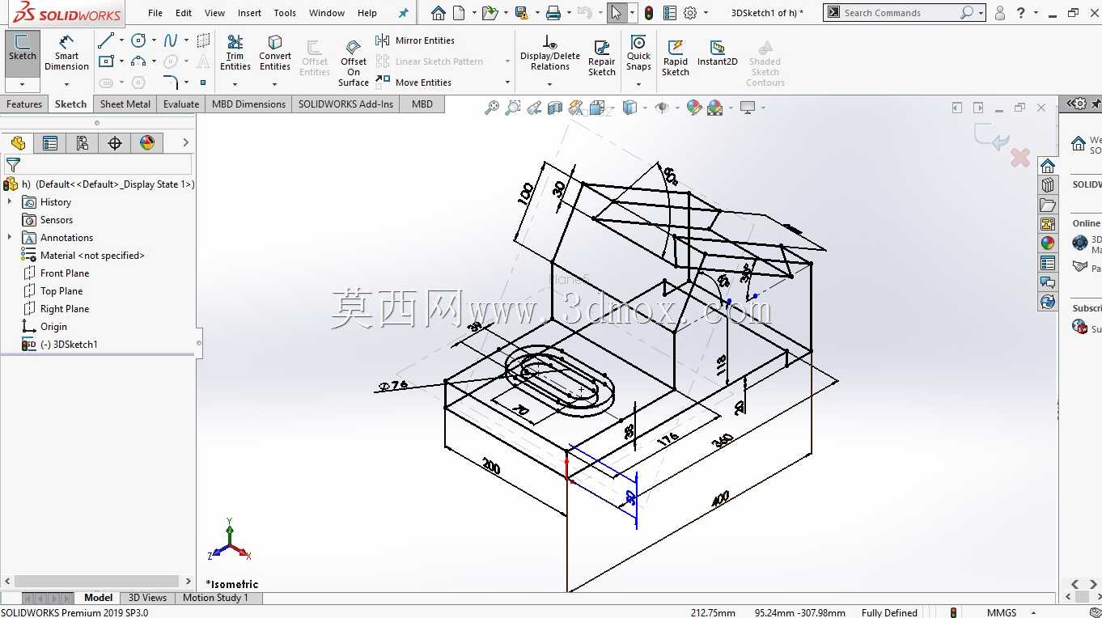Open the Move Entities dropdown arrow
The width and height of the screenshot is (1102, 618).
click(507, 83)
